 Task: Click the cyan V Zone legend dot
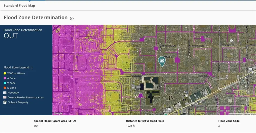click(x=5, y=83)
